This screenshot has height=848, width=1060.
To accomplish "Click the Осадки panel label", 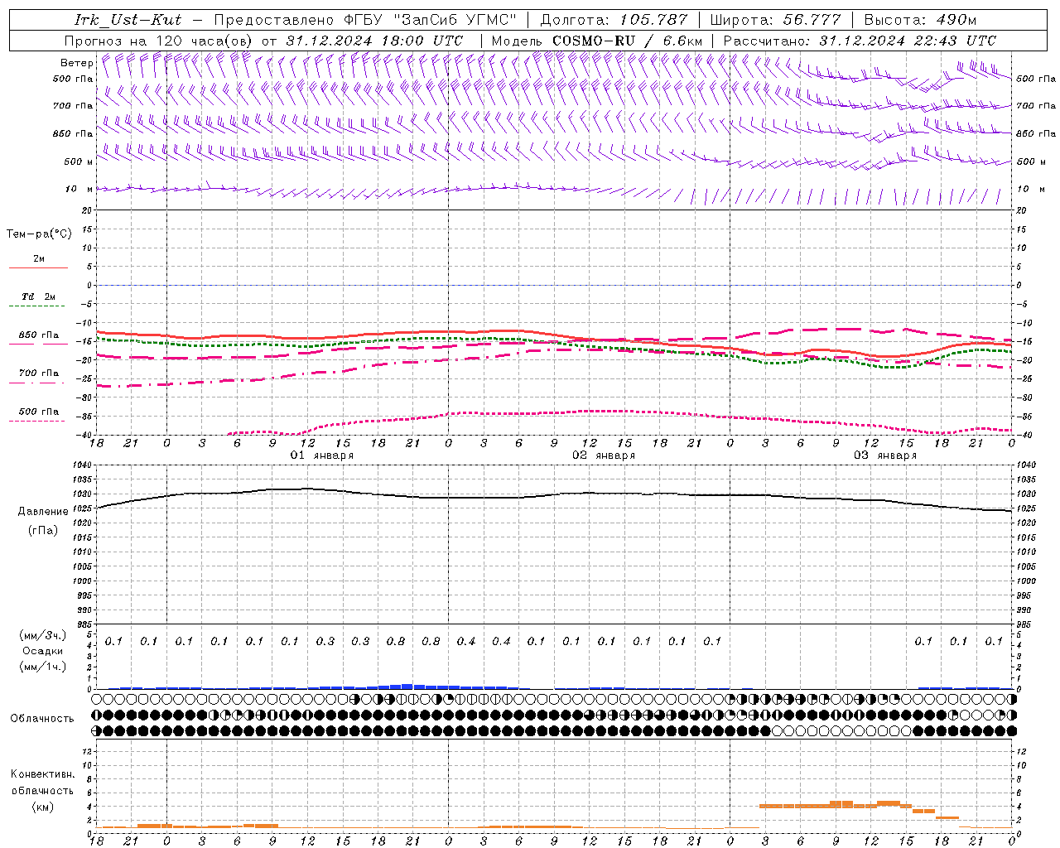I will click(43, 651).
